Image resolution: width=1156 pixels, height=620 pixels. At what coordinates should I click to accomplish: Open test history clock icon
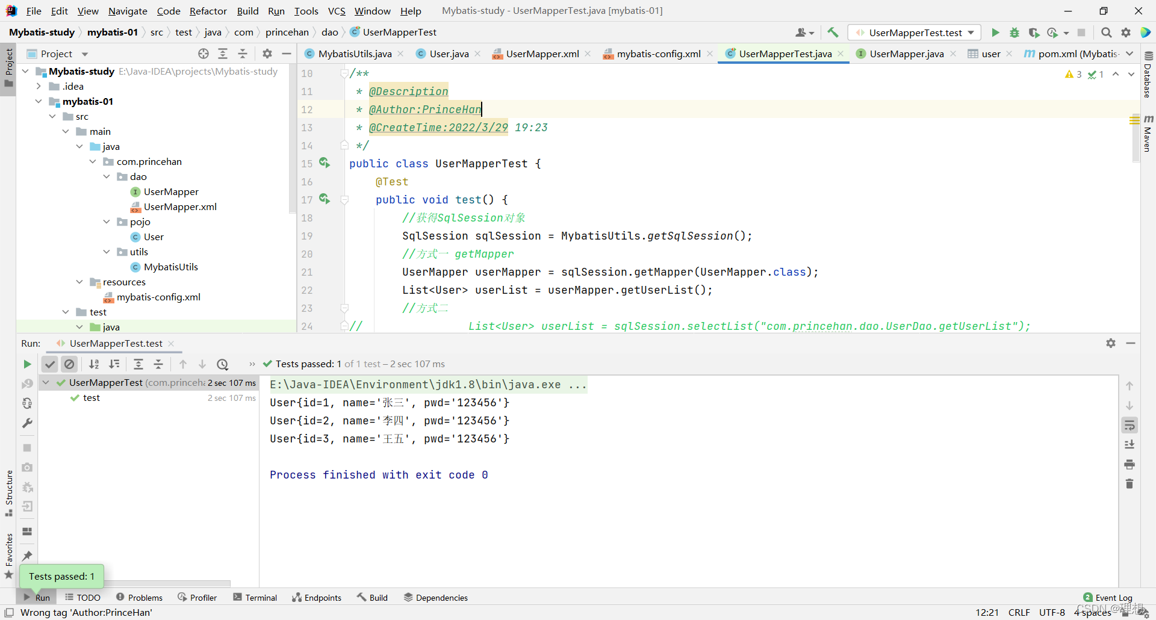pyautogui.click(x=223, y=364)
